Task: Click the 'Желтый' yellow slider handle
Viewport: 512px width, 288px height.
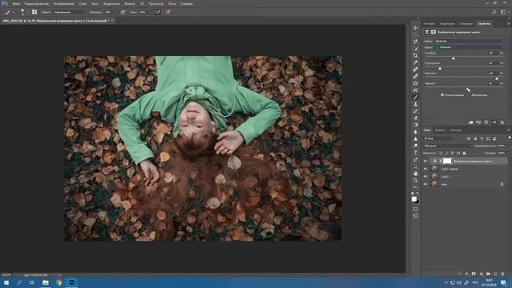Action: pyautogui.click(x=497, y=78)
